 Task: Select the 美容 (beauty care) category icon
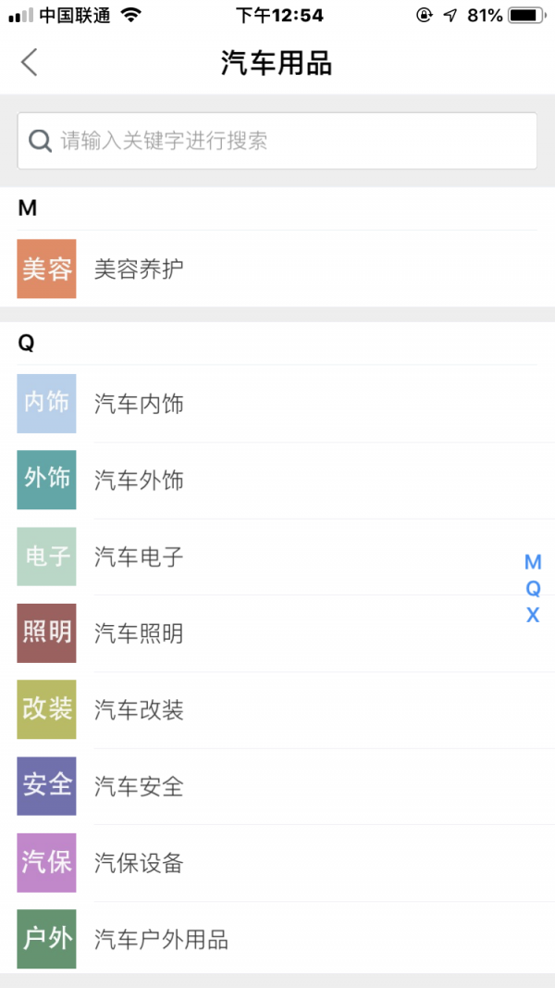coord(46,269)
